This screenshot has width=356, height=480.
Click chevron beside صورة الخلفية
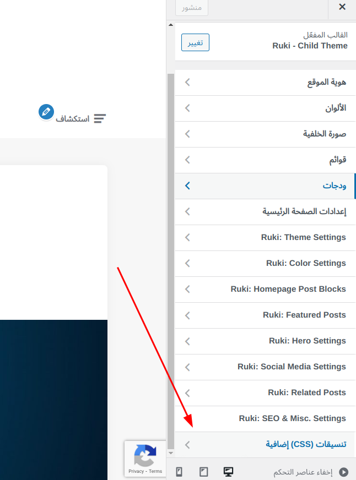187,134
